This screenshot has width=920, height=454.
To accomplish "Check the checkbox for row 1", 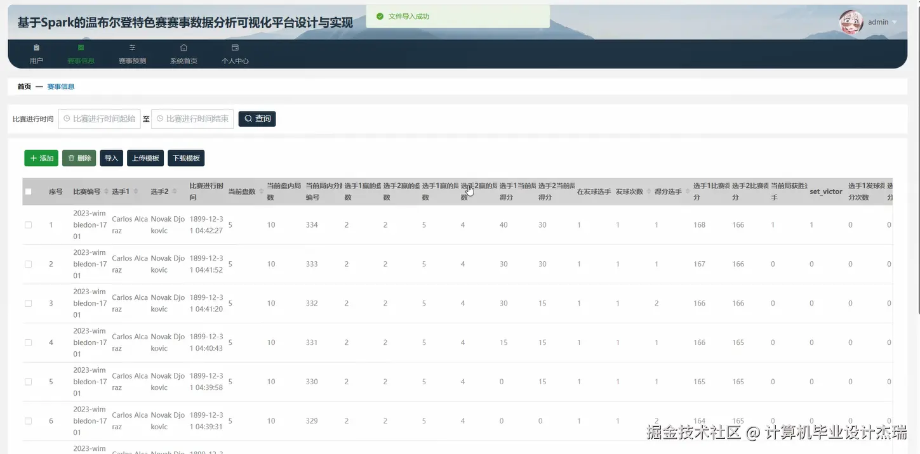I will pos(28,225).
